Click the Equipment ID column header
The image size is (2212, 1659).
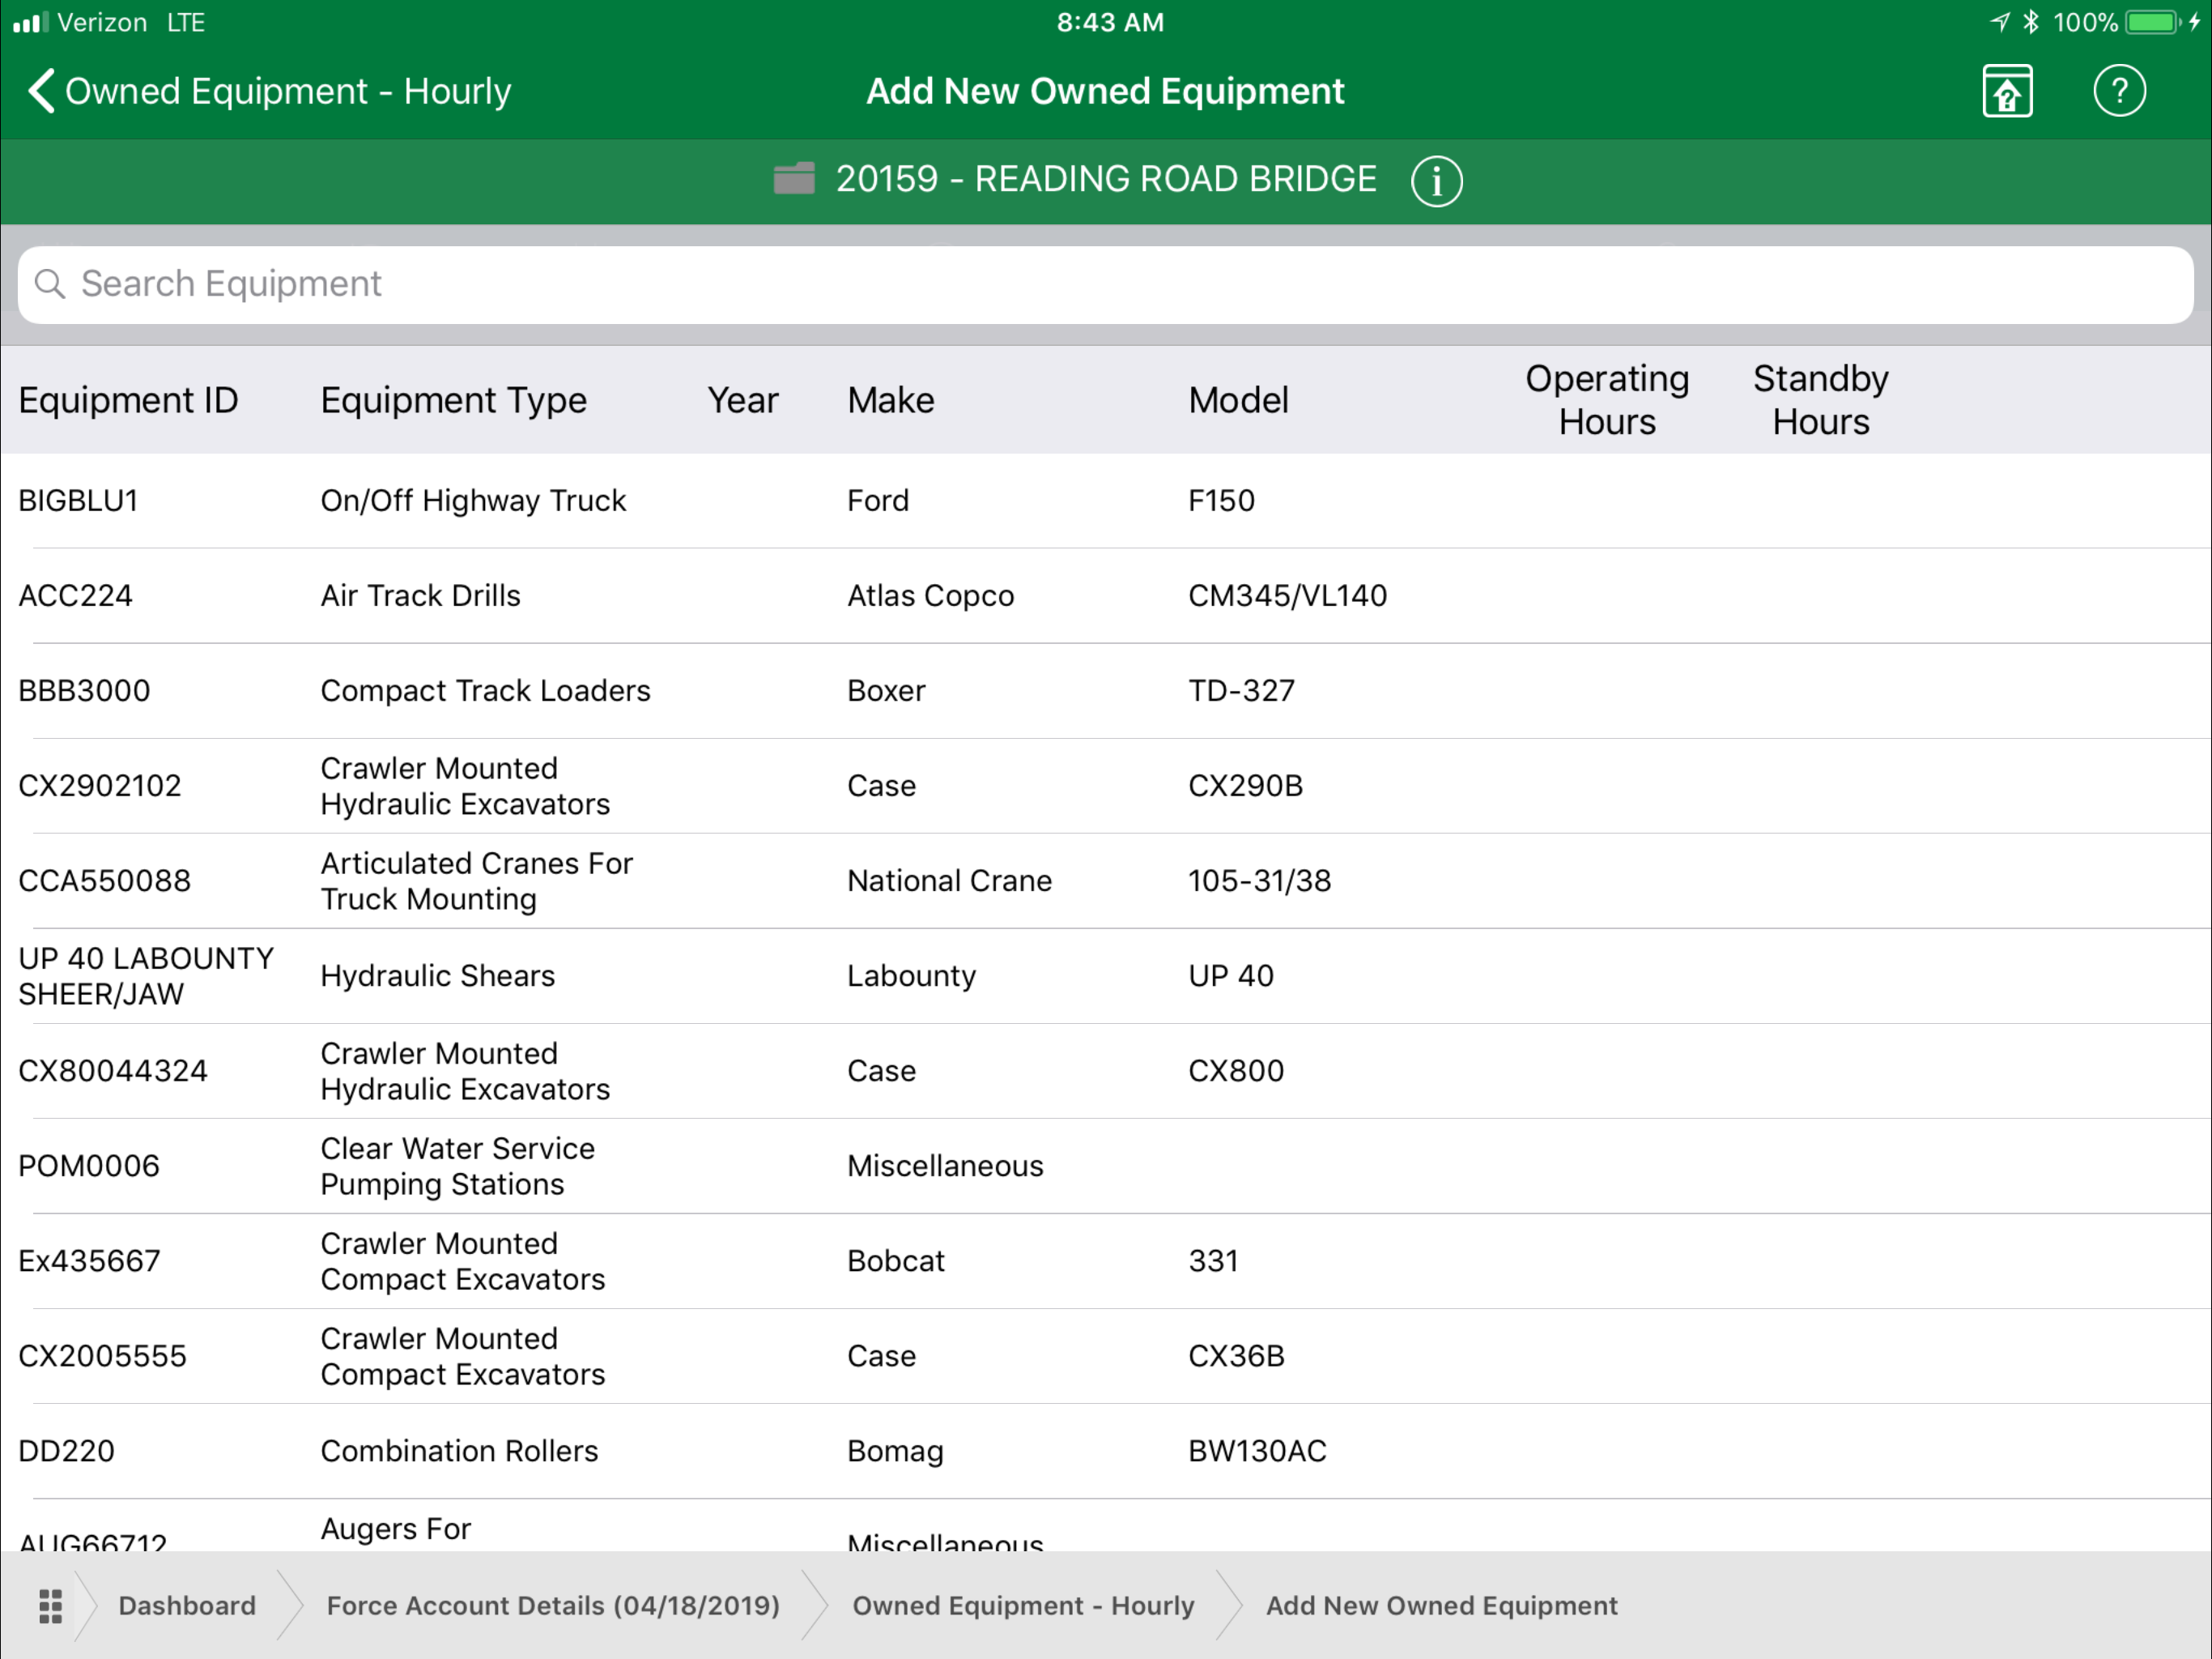point(128,400)
